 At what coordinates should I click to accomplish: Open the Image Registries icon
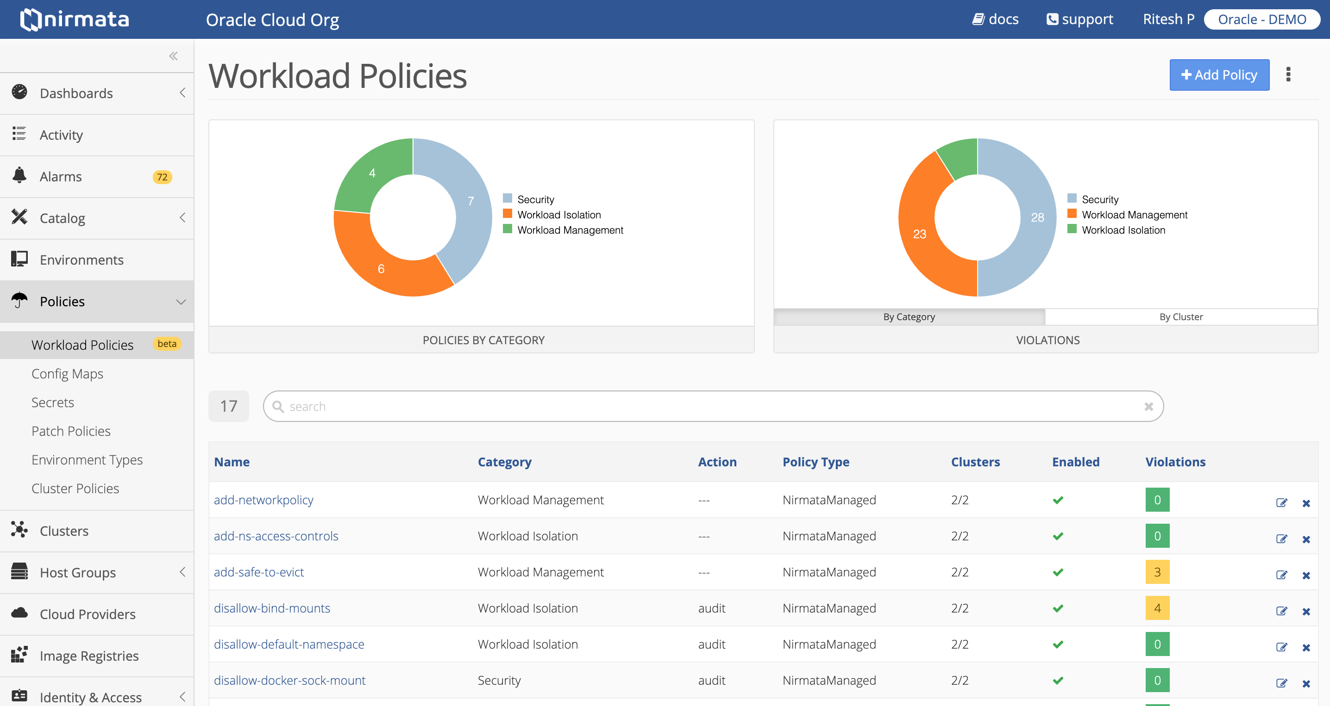tap(19, 655)
